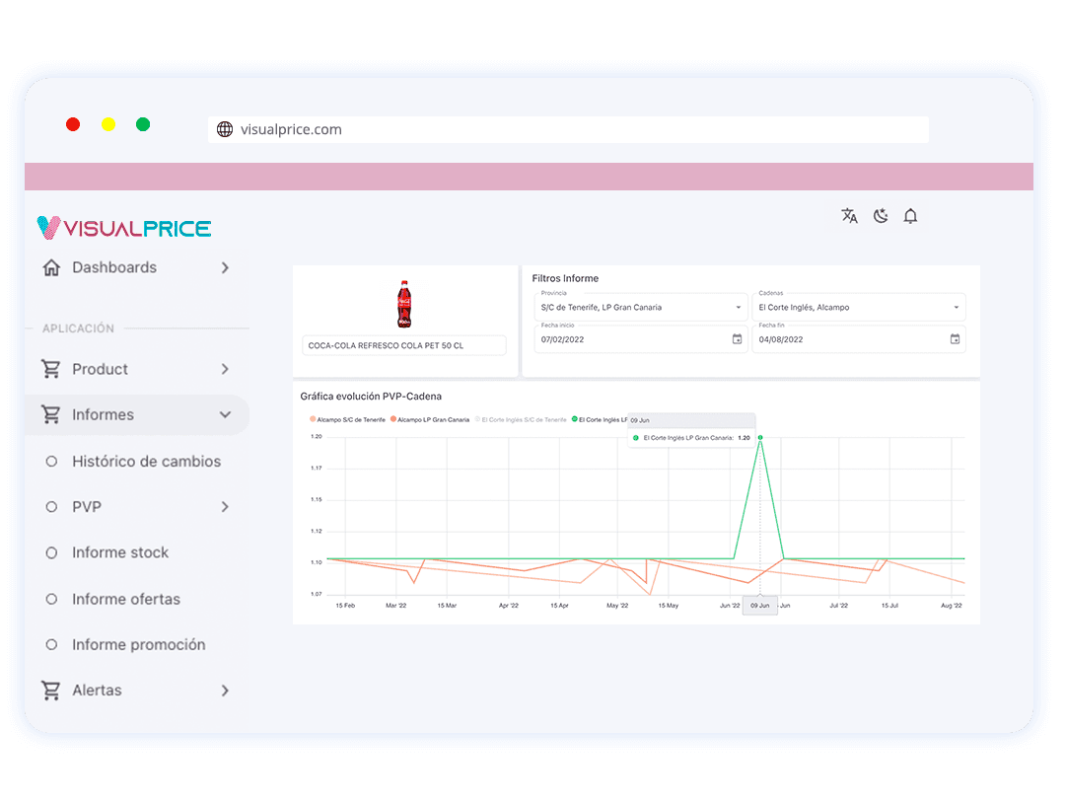Toggle Alcampo LP Gran Canaria legend series

coord(430,419)
